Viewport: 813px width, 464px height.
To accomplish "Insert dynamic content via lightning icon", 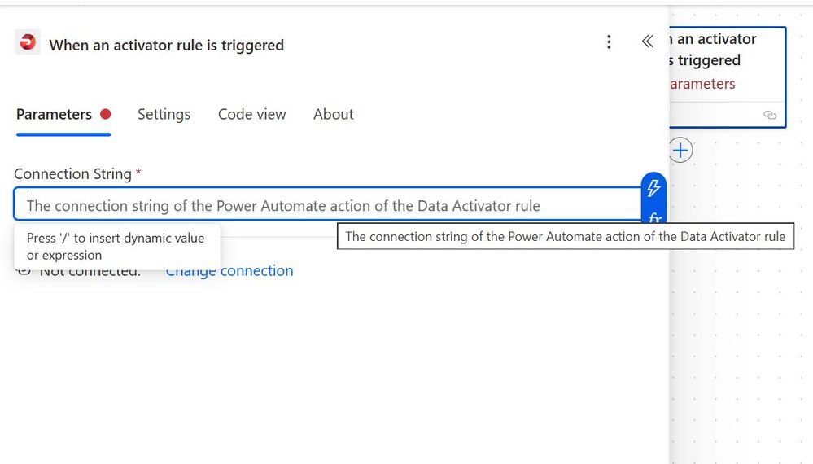I will coord(653,188).
